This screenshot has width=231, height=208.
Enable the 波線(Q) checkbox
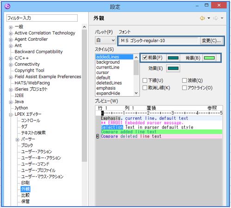pyautogui.click(x=184, y=80)
